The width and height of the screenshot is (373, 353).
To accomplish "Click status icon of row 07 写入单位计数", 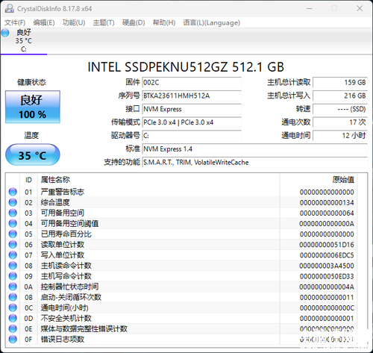I will click(x=13, y=255).
